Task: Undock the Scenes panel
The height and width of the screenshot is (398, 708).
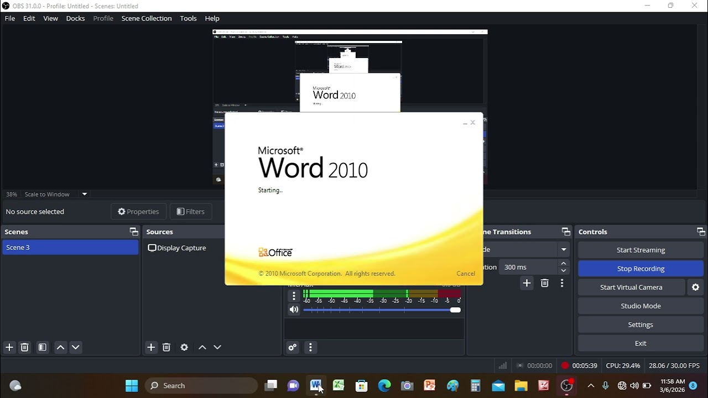Action: coord(133,232)
